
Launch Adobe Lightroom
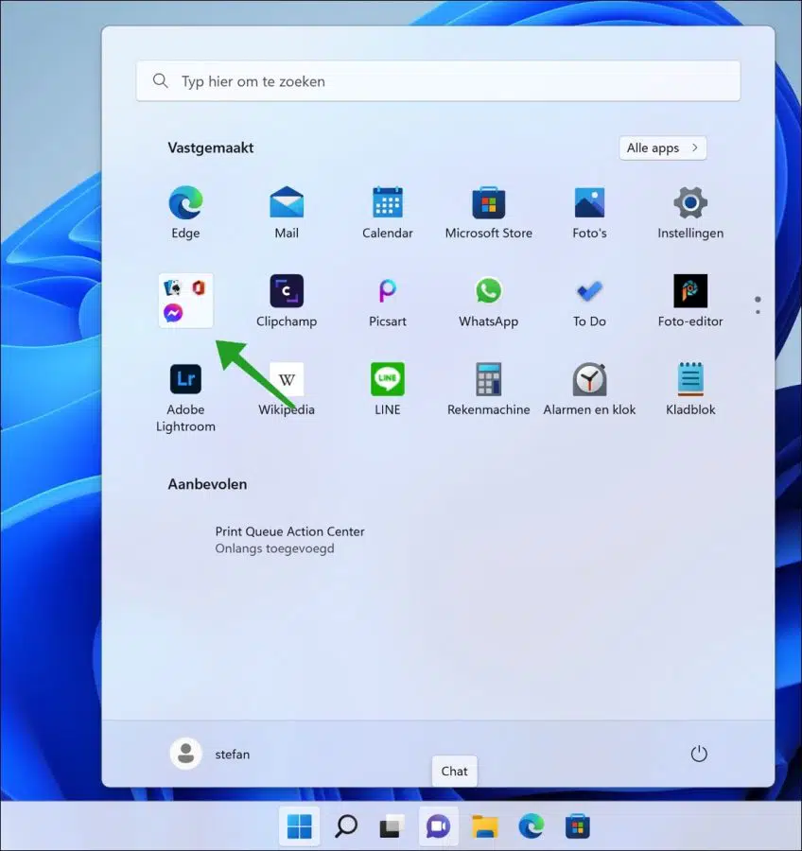185,397
